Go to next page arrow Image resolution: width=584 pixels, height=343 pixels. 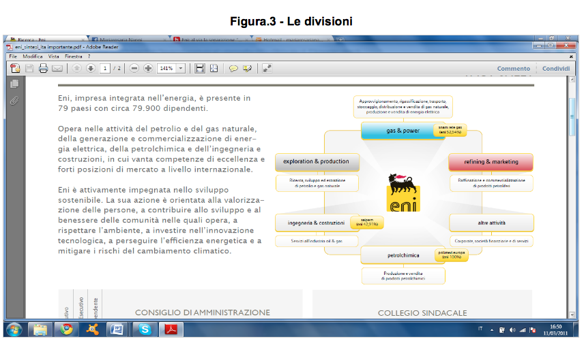pos(91,68)
